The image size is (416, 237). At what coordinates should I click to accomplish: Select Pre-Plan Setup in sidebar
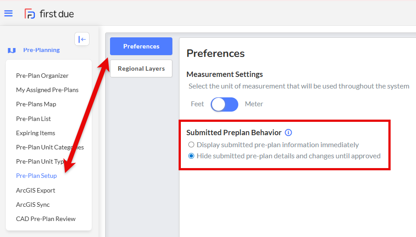(x=37, y=176)
